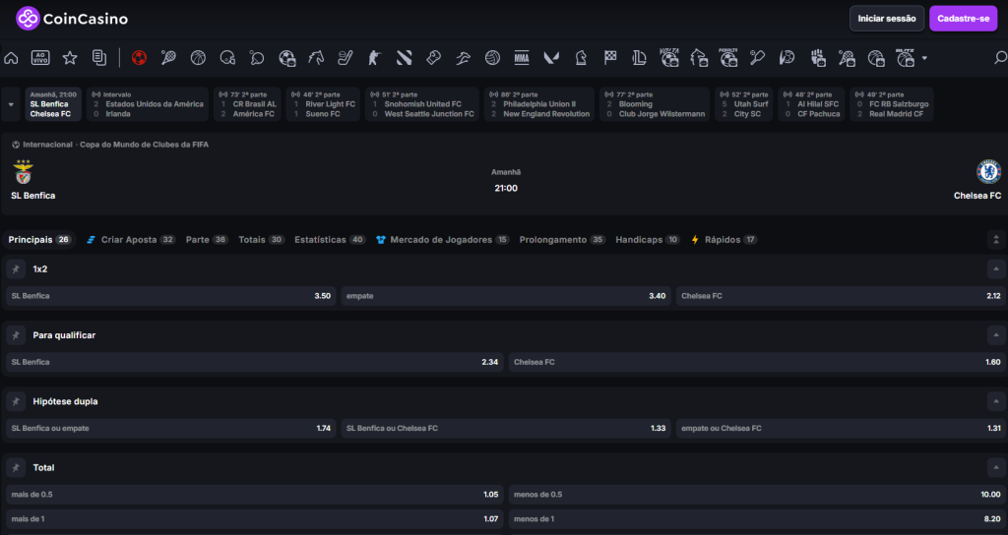Select the horse racing icon
Viewport: 1008px width, 535px height.
pos(316,58)
